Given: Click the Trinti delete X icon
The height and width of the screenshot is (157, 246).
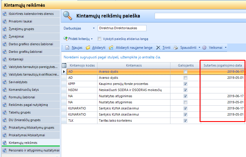Looking at the screenshot, I should (x=158, y=48).
